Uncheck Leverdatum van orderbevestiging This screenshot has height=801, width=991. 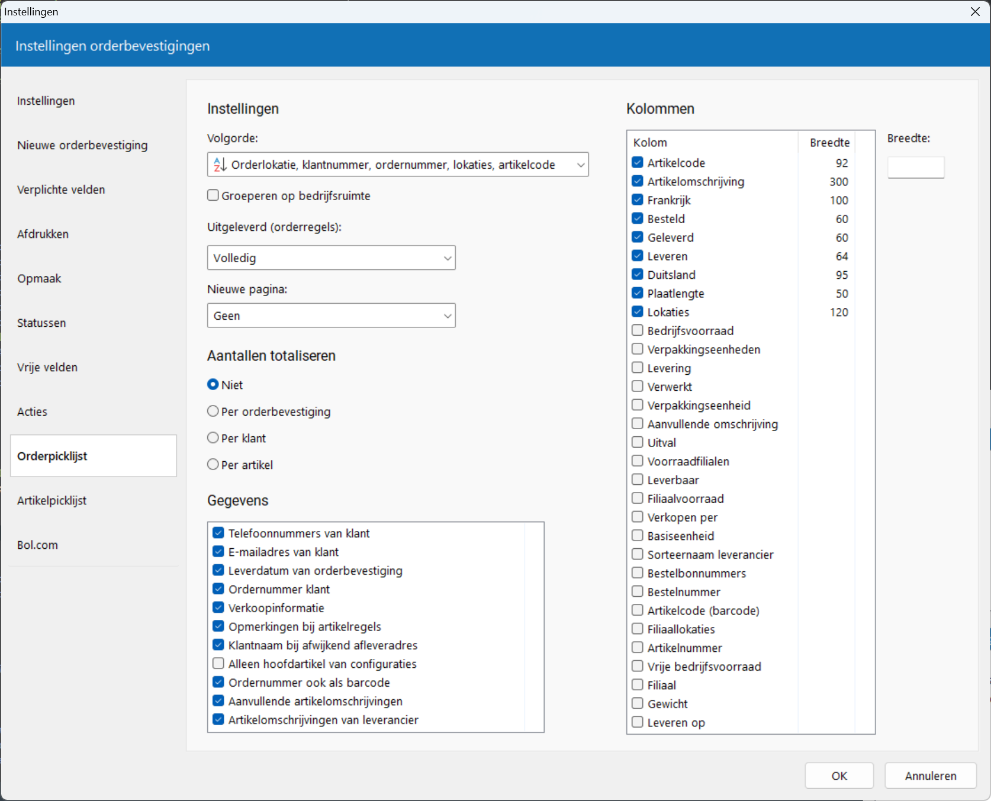[x=218, y=570]
